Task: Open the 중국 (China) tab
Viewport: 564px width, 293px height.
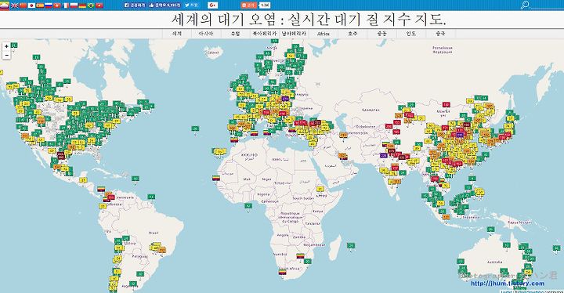Action: pyautogui.click(x=440, y=34)
